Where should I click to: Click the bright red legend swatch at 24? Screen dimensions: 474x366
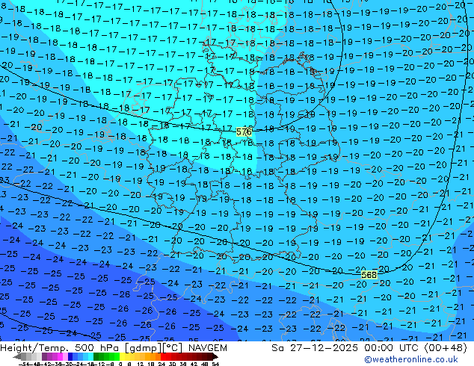coord(163,357)
